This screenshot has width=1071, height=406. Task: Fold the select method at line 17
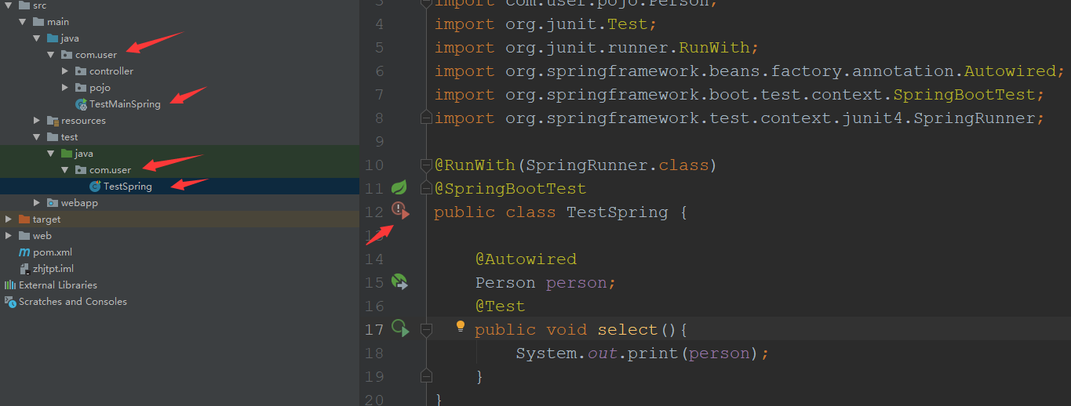point(426,329)
